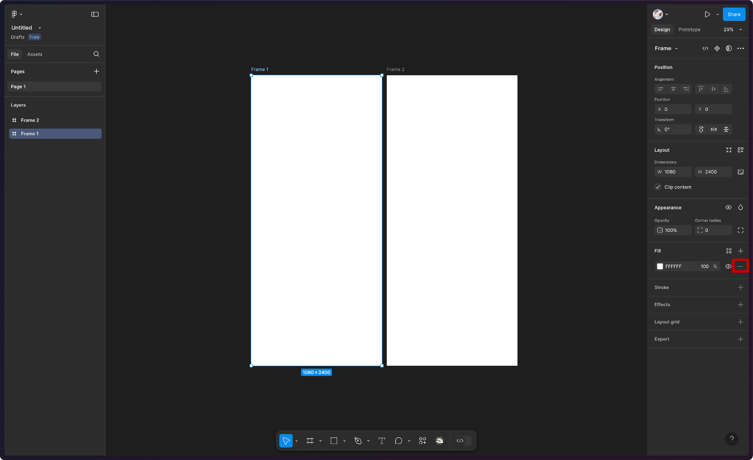Open the Actions components tool

pyautogui.click(x=423, y=441)
